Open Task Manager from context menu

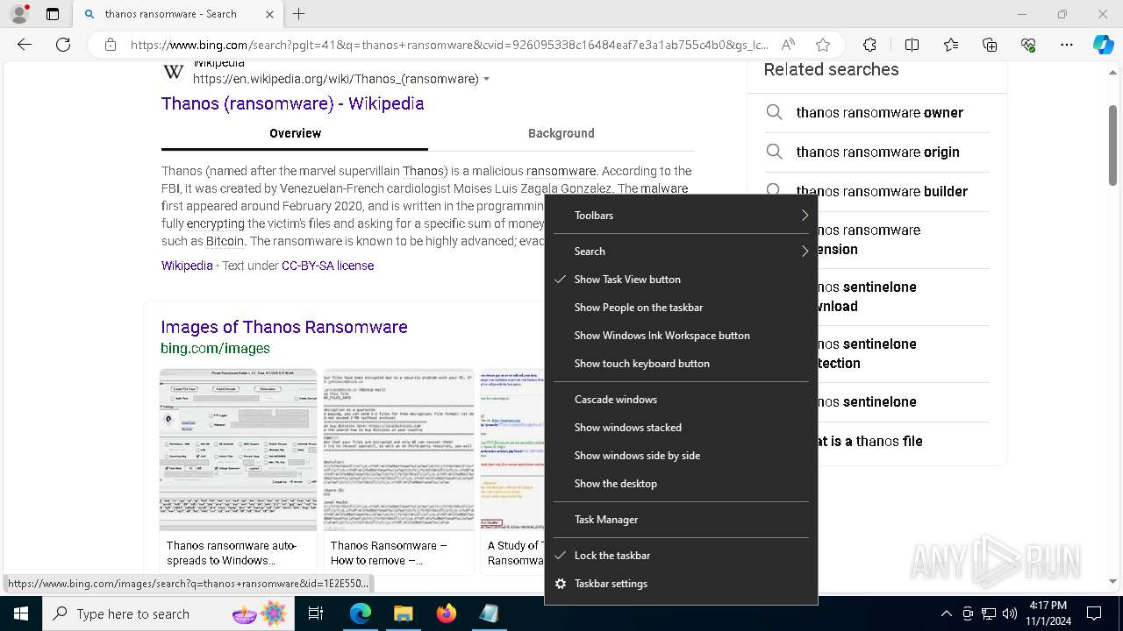coord(681,520)
